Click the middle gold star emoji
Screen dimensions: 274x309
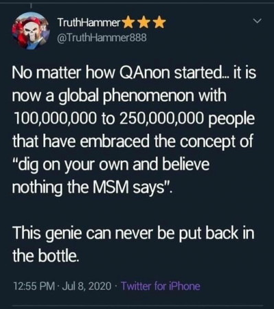tap(144, 23)
